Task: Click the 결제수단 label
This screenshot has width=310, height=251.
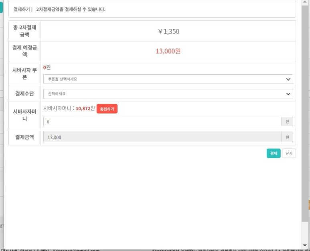Action: click(24, 94)
